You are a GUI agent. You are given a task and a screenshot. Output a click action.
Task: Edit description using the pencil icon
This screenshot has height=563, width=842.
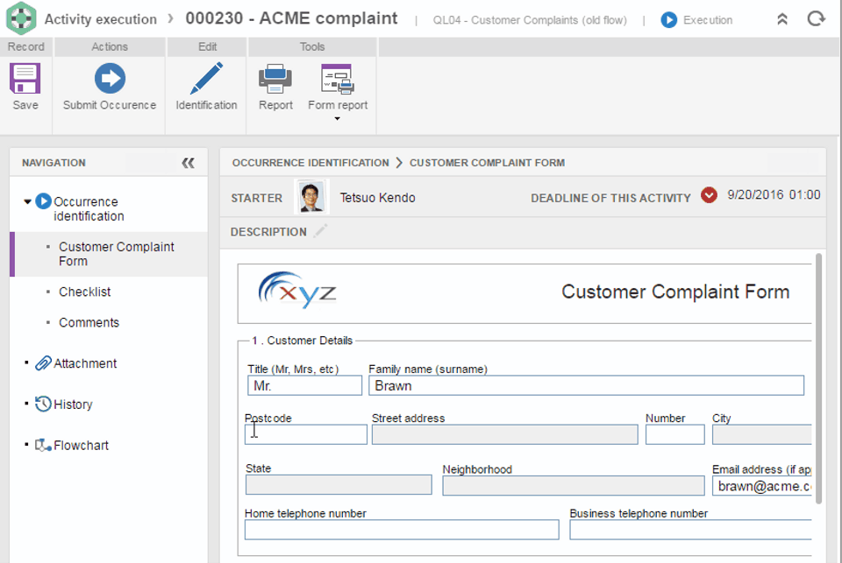point(320,231)
